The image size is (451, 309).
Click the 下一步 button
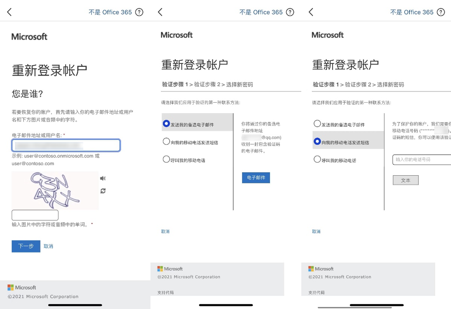26,246
